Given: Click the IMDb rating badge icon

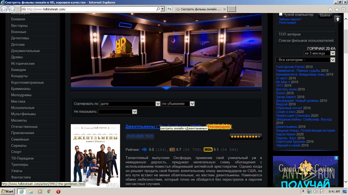Looking at the screenshot, I should [208, 149].
